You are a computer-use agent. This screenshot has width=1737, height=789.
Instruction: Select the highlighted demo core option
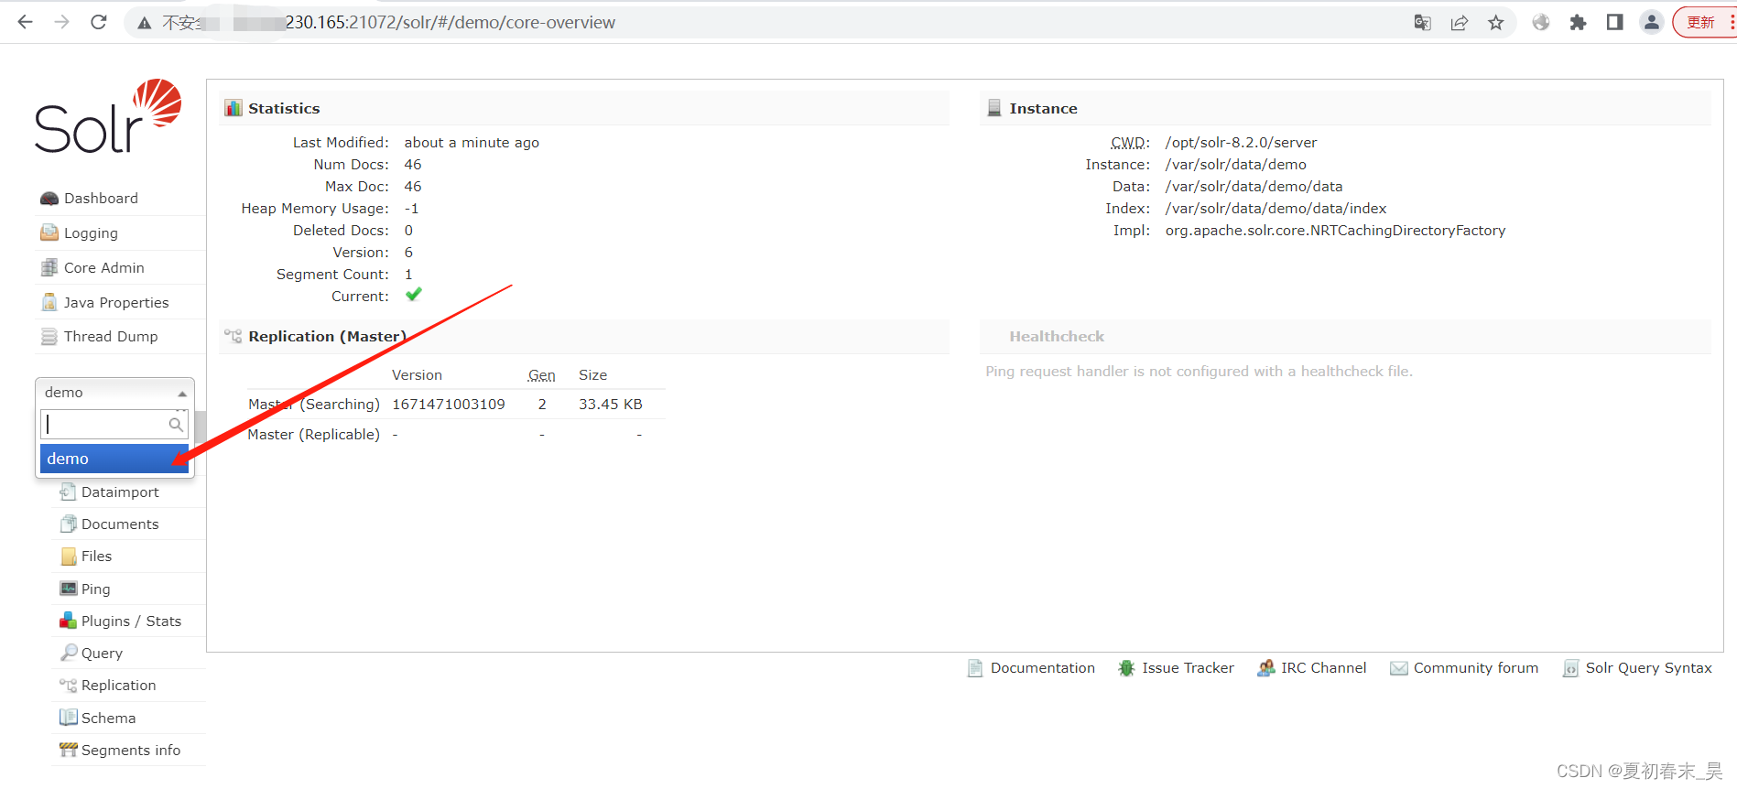[114, 459]
